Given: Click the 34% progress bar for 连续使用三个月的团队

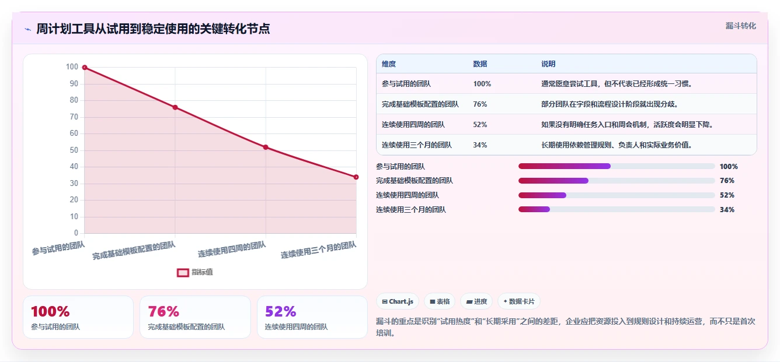Looking at the screenshot, I should coord(617,209).
